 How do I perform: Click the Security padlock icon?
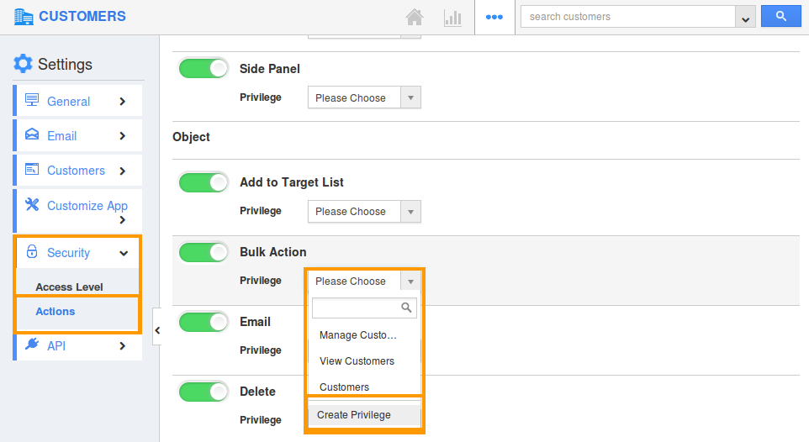click(32, 251)
